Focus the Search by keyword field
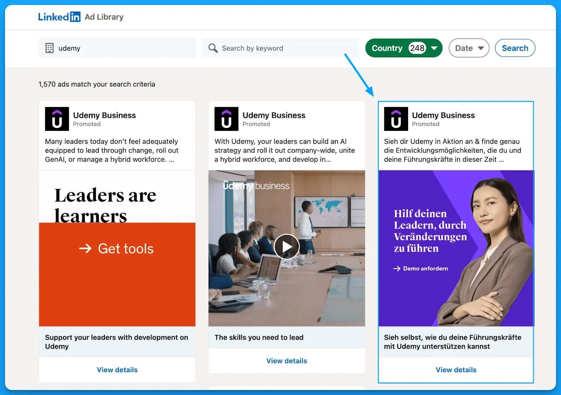This screenshot has height=395, width=561. click(x=284, y=48)
